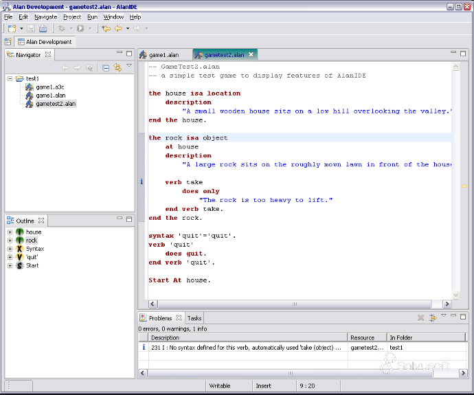Switch to the Tasks tab
The width and height of the screenshot is (474, 395).
click(x=194, y=318)
